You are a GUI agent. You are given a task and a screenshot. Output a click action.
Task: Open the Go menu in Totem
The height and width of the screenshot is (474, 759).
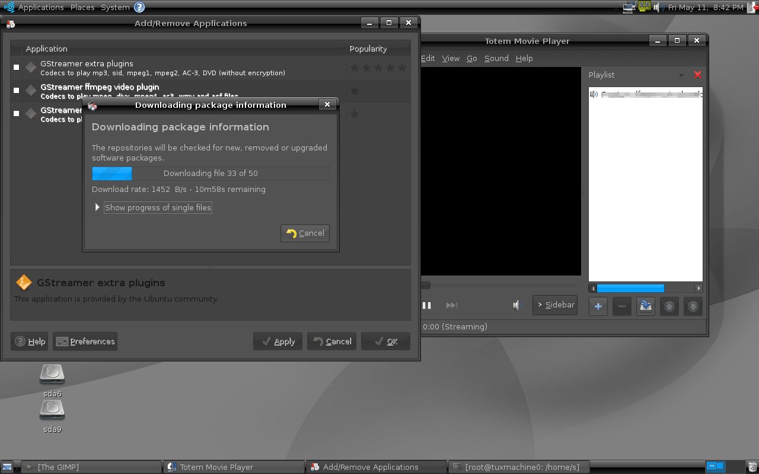coord(472,58)
